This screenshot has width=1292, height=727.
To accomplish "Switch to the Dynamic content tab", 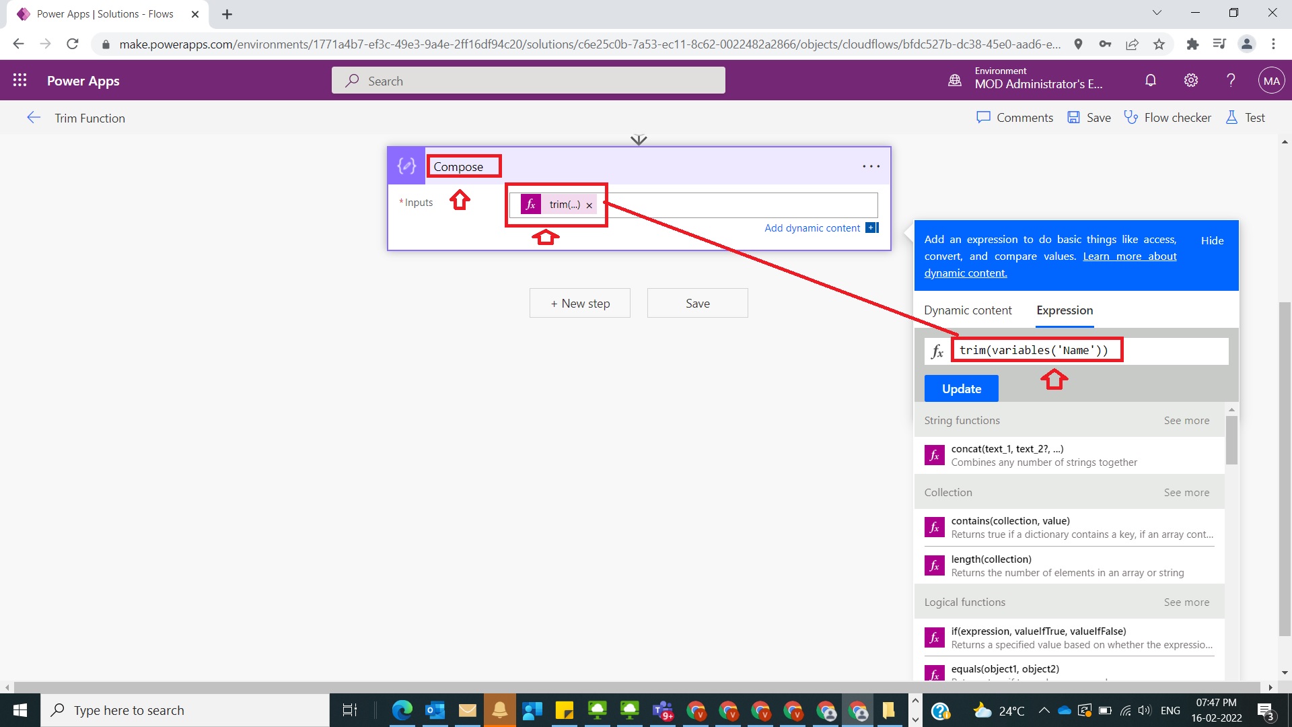I will coord(968,310).
